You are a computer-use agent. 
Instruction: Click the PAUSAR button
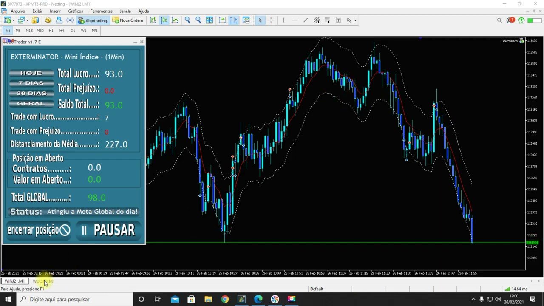[x=109, y=230]
